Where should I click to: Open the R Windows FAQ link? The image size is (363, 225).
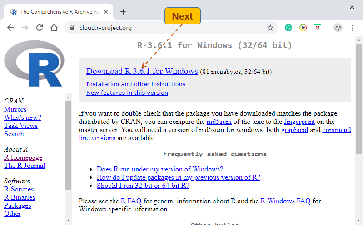pos(285,201)
